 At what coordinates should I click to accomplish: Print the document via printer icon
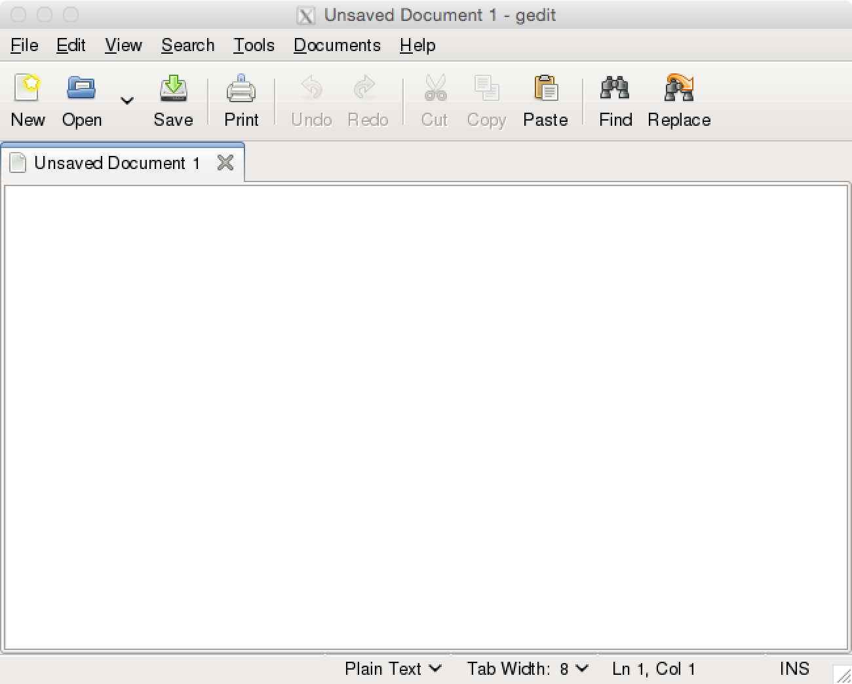pyautogui.click(x=241, y=88)
